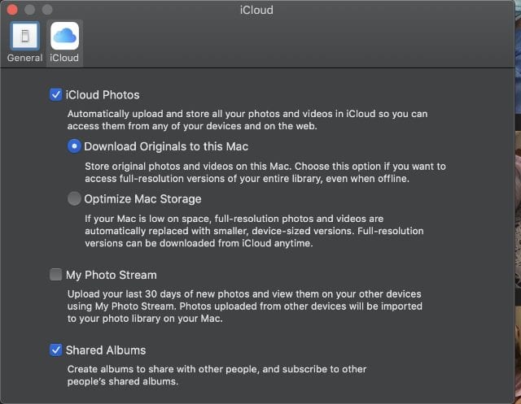The width and height of the screenshot is (521, 404).
Task: Select the iCloud cloud icon
Action: click(64, 37)
